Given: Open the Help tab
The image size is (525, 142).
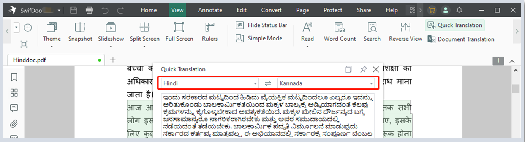Looking at the screenshot, I should tap(392, 10).
